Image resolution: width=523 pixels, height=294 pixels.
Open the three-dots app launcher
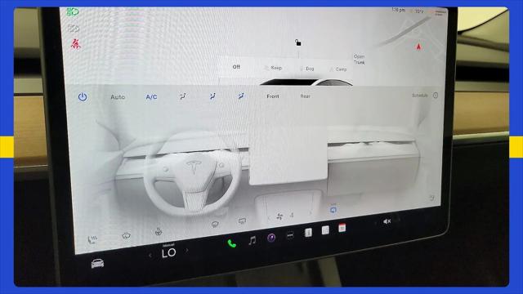(x=290, y=235)
